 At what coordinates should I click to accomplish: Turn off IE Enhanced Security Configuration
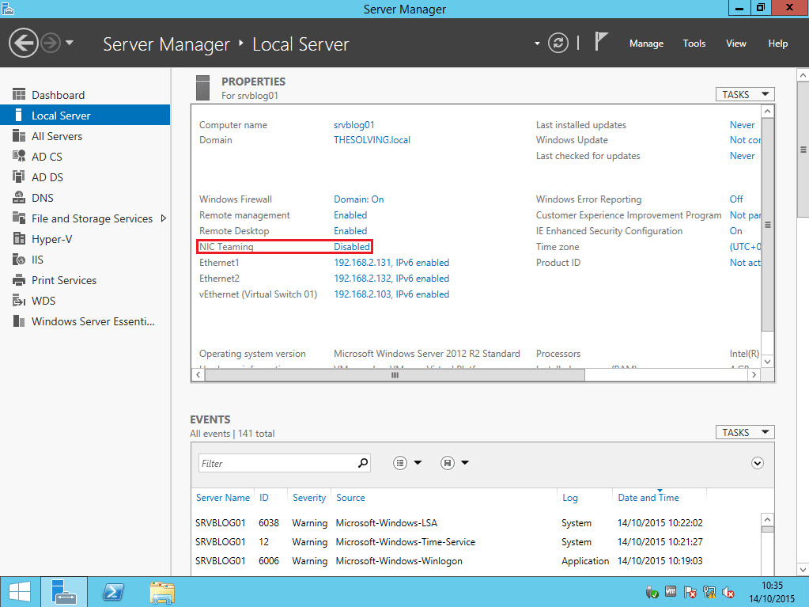click(735, 230)
